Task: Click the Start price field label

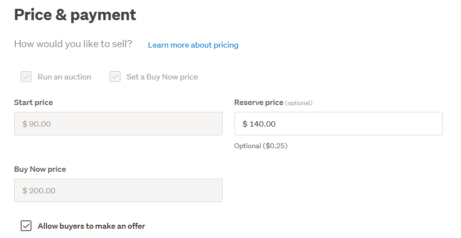Action: [x=33, y=103]
